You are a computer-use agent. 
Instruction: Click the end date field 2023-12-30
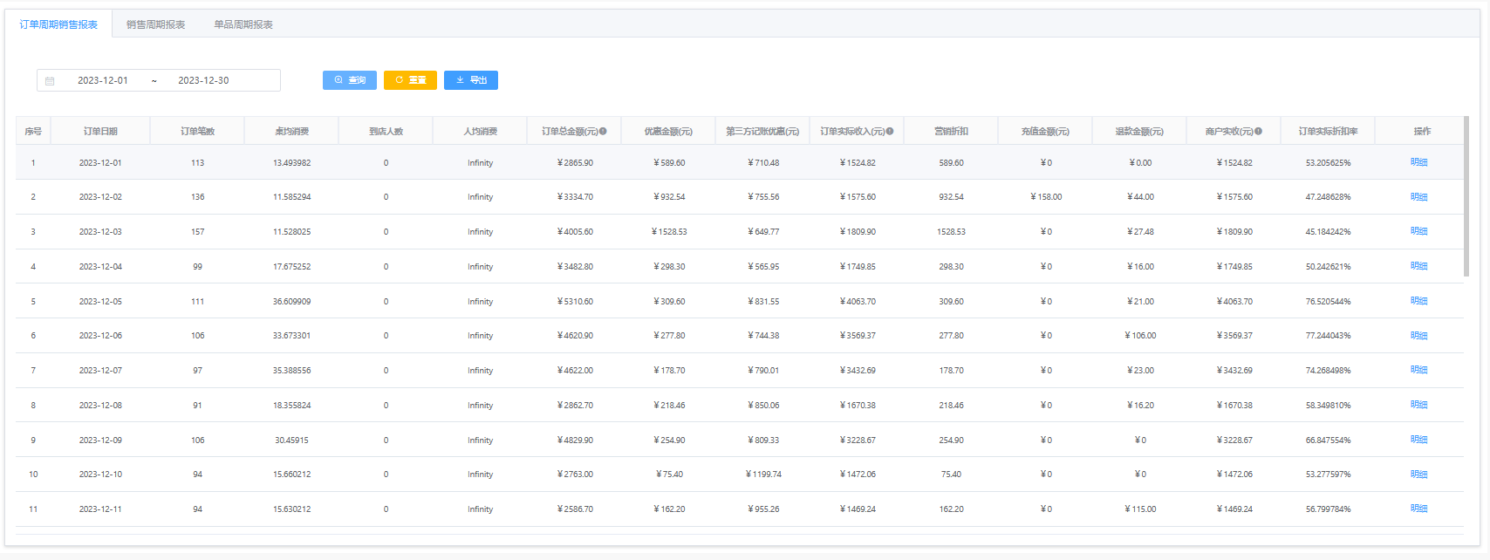pos(203,80)
